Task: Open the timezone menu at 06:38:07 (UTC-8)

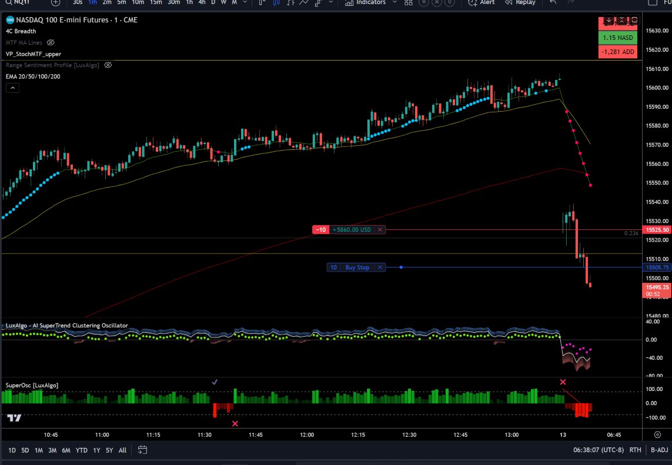Action: 599,450
